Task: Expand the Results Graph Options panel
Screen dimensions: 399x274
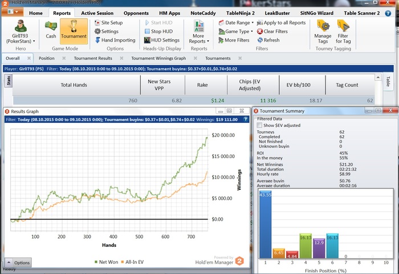Action: pos(18,263)
